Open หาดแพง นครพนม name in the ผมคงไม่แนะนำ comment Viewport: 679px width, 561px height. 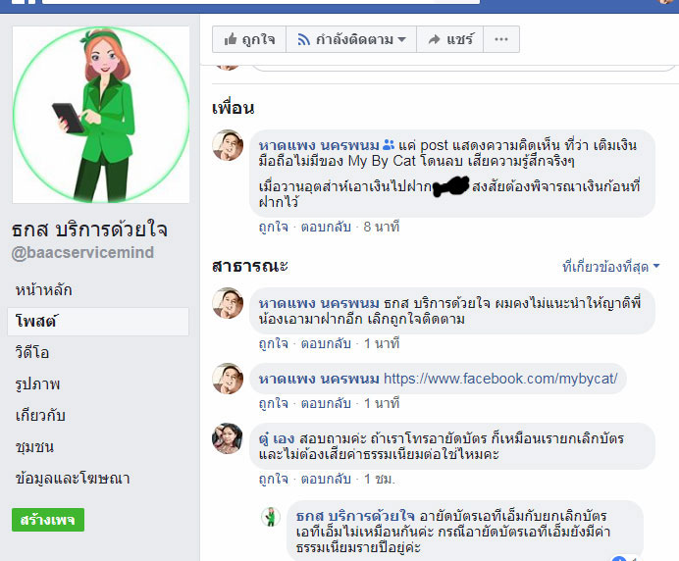[319, 303]
